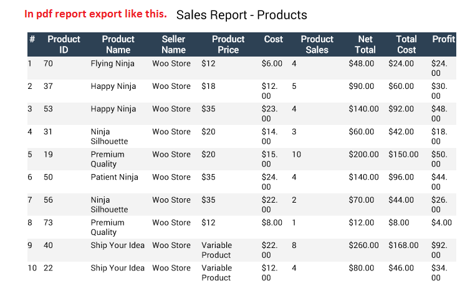
Task: Click the Product Price column header
Action: (x=228, y=44)
